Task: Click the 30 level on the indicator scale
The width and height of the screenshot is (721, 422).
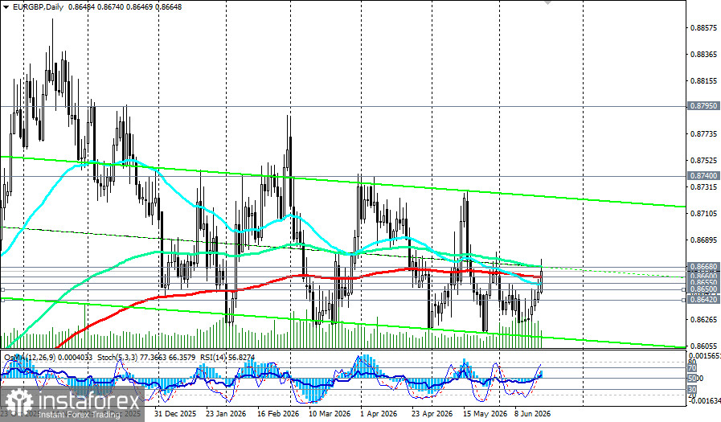Action: tap(692, 389)
